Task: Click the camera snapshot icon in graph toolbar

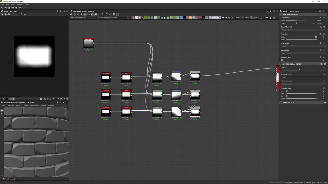Action: coord(78,14)
